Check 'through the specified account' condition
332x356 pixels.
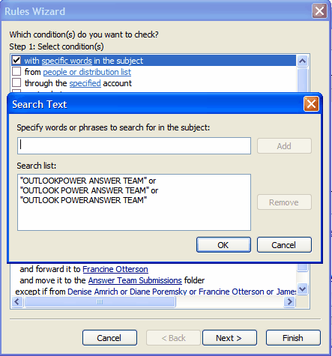(x=16, y=82)
